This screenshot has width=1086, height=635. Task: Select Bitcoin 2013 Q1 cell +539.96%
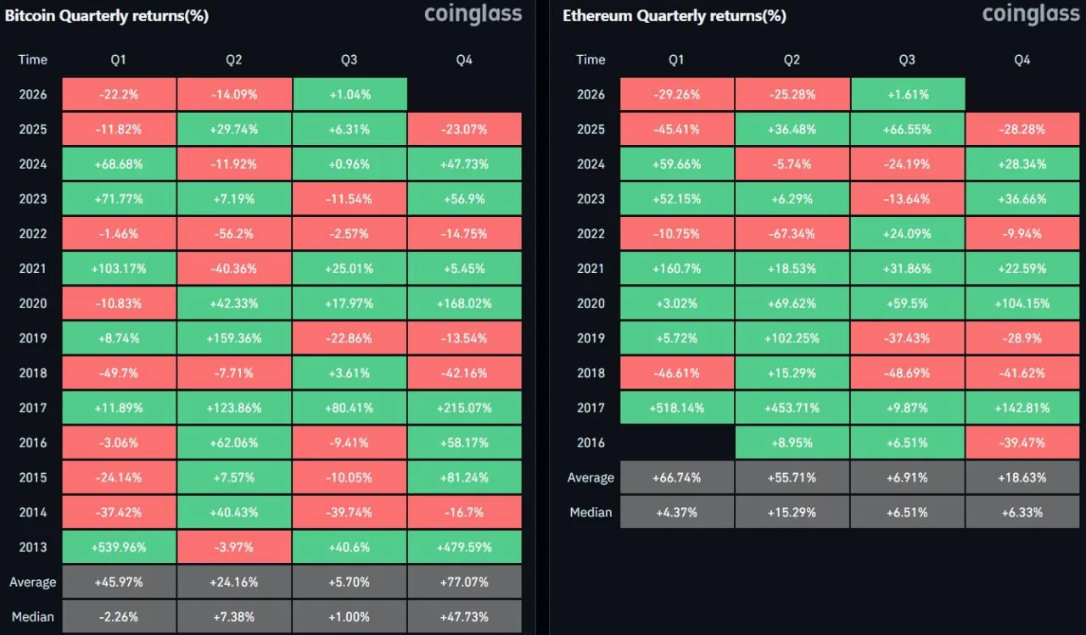(119, 547)
